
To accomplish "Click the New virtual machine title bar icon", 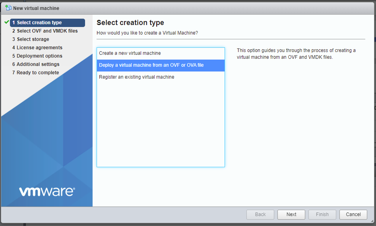I will coord(8,8).
